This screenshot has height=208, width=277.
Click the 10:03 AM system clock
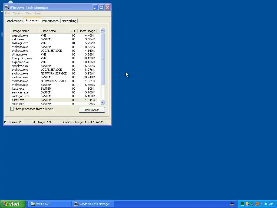pyautogui.click(x=267, y=204)
